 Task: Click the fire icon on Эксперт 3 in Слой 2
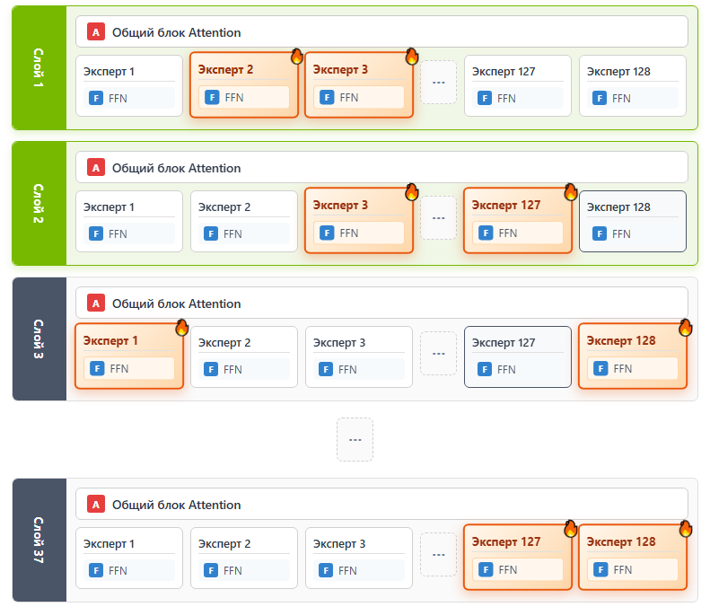[x=412, y=191]
